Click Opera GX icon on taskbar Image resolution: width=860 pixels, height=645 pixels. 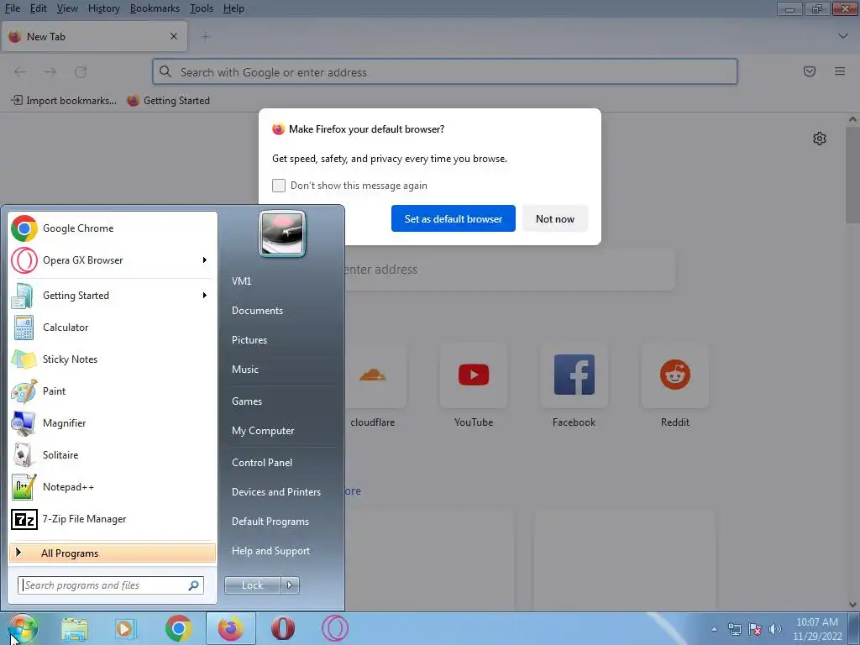335,628
